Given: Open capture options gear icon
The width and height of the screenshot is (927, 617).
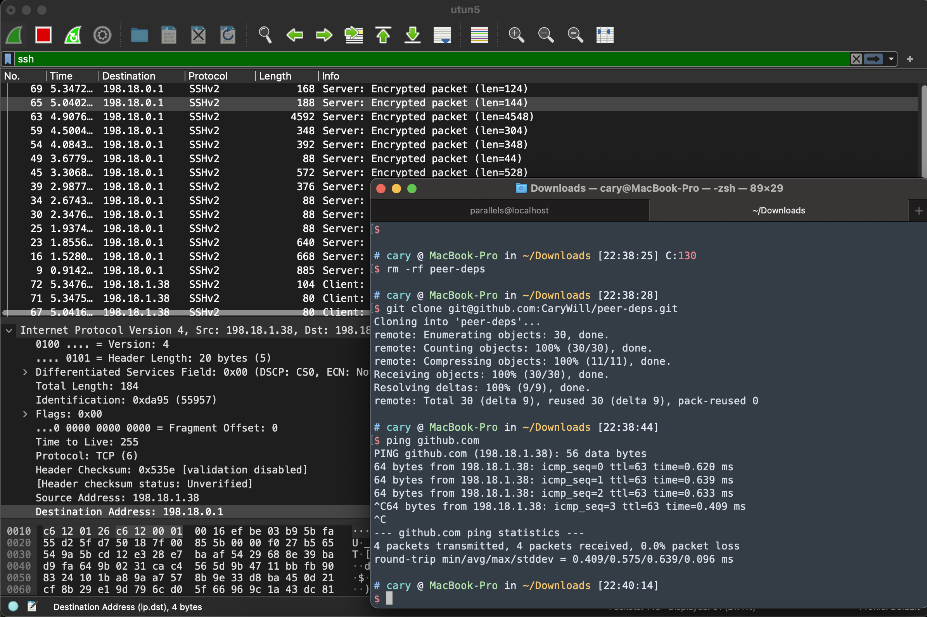Looking at the screenshot, I should tap(102, 35).
